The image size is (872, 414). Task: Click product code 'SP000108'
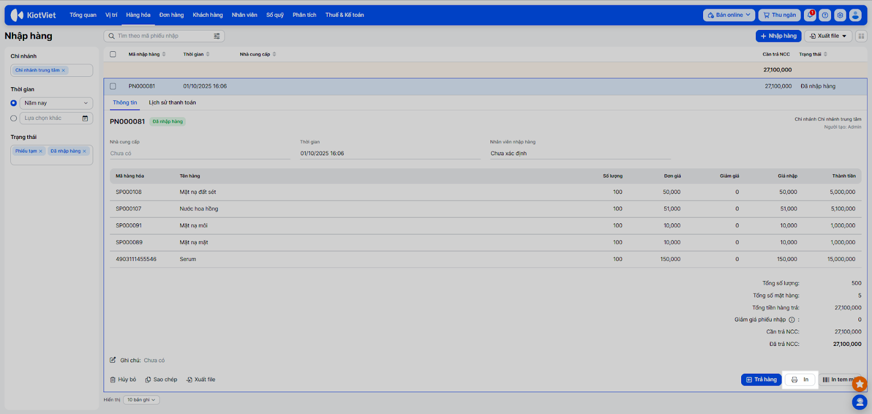(129, 192)
